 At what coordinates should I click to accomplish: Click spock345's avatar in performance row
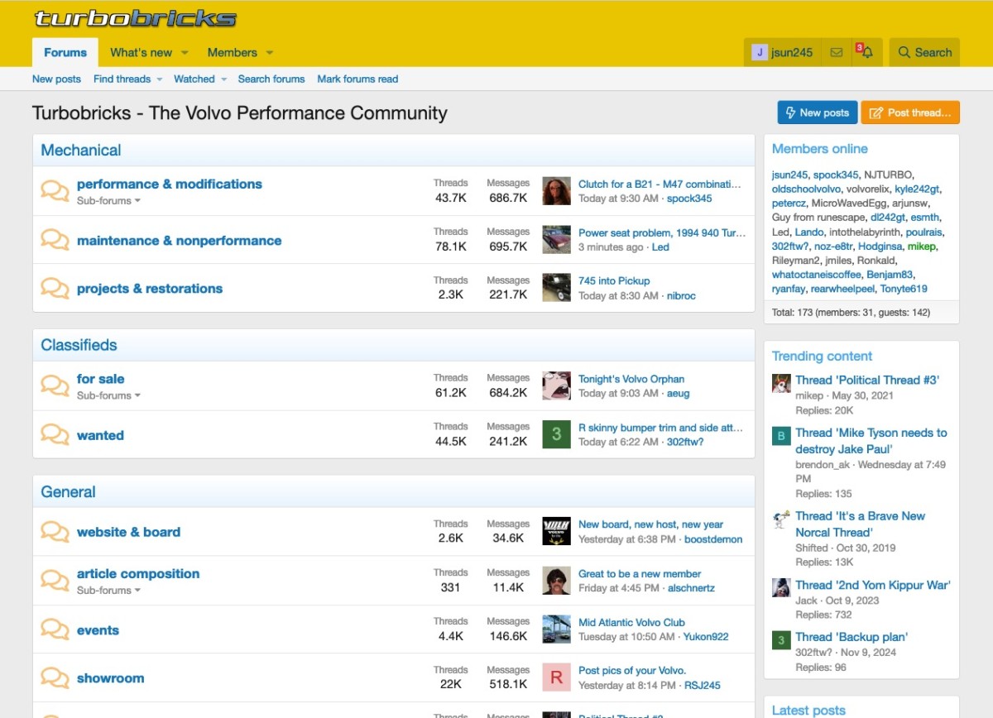click(x=556, y=191)
